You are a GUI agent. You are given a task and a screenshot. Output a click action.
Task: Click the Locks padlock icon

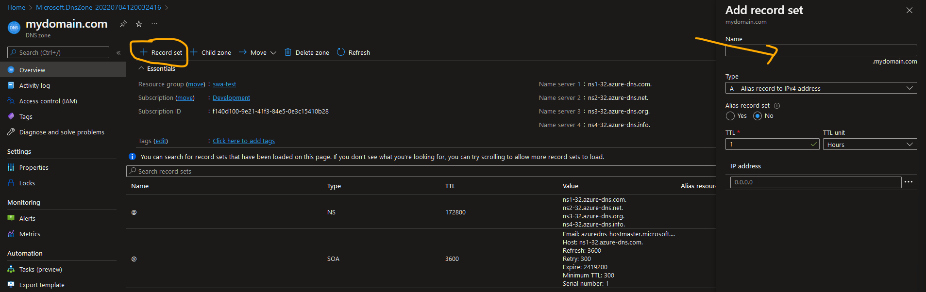11,183
